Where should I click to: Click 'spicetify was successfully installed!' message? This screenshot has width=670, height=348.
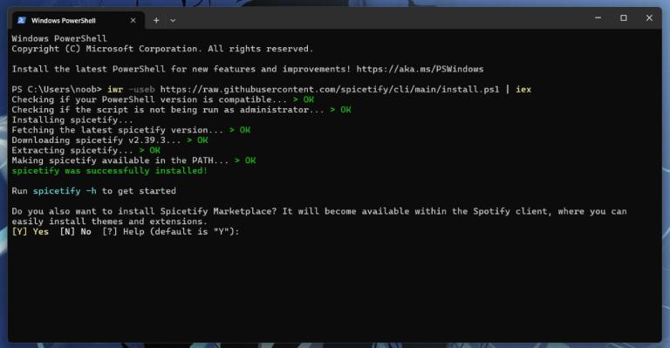pos(109,171)
